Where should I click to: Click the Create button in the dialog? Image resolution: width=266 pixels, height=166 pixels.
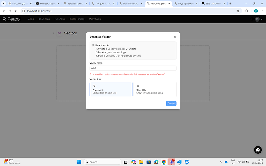(x=171, y=104)
